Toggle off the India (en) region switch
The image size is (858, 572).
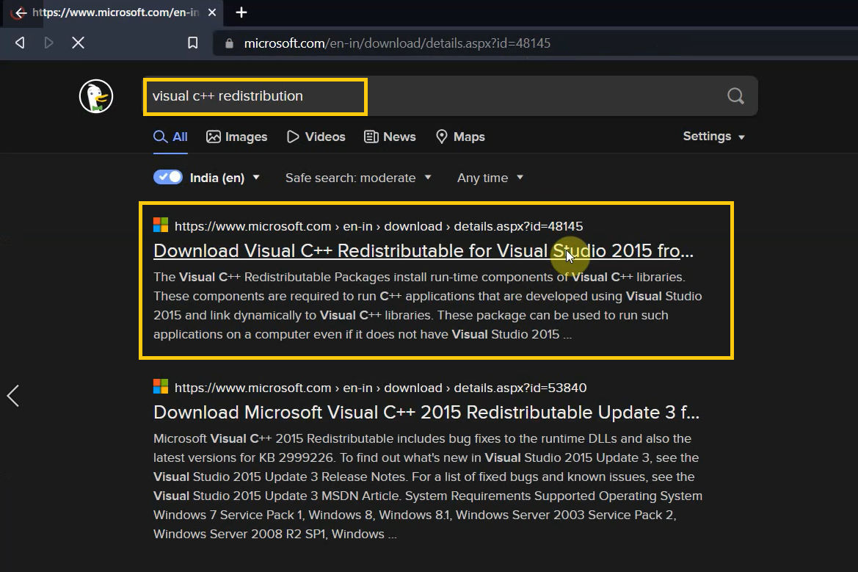coord(167,176)
